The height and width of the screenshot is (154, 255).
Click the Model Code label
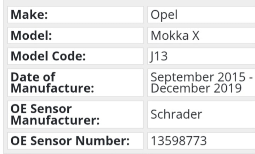[48, 56]
